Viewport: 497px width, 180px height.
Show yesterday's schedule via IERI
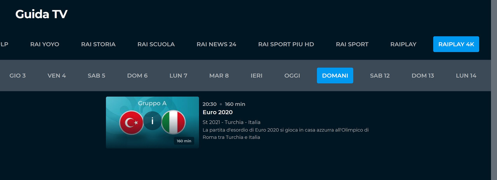257,75
